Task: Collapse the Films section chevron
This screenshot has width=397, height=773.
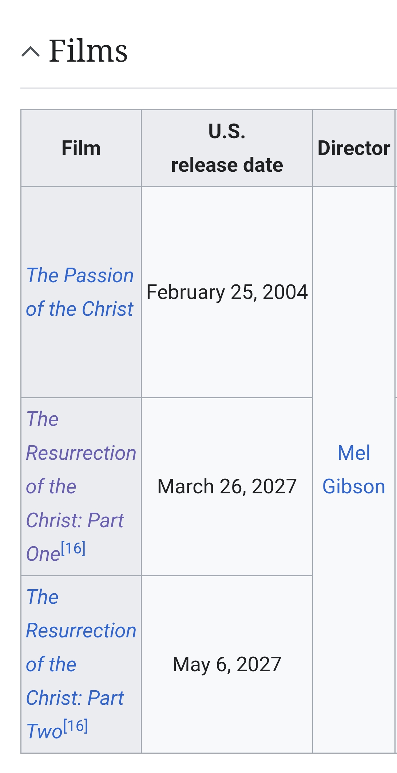Action: coord(31,52)
